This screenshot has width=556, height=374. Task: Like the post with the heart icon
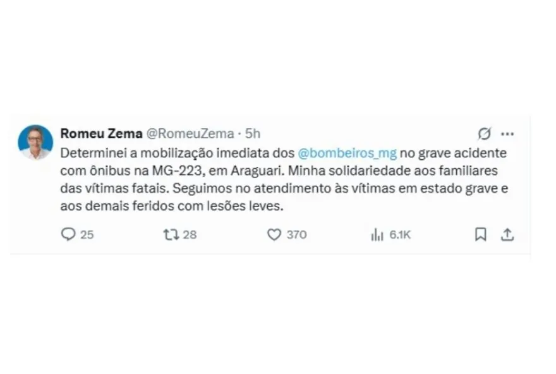[x=274, y=234]
